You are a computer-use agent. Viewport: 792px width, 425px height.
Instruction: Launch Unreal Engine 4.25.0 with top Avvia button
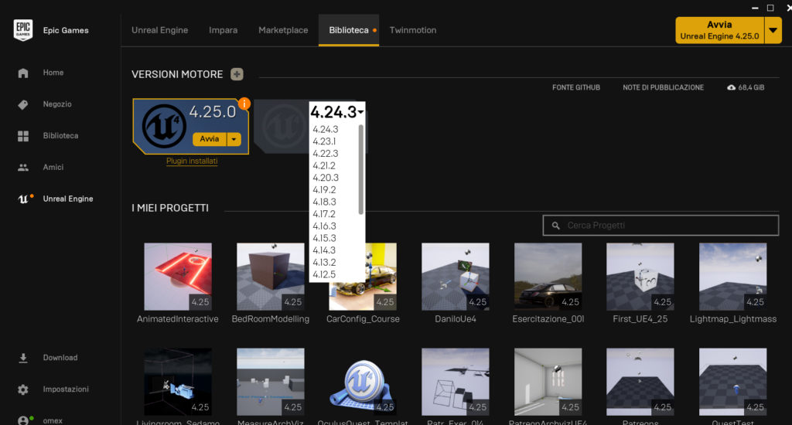(719, 30)
